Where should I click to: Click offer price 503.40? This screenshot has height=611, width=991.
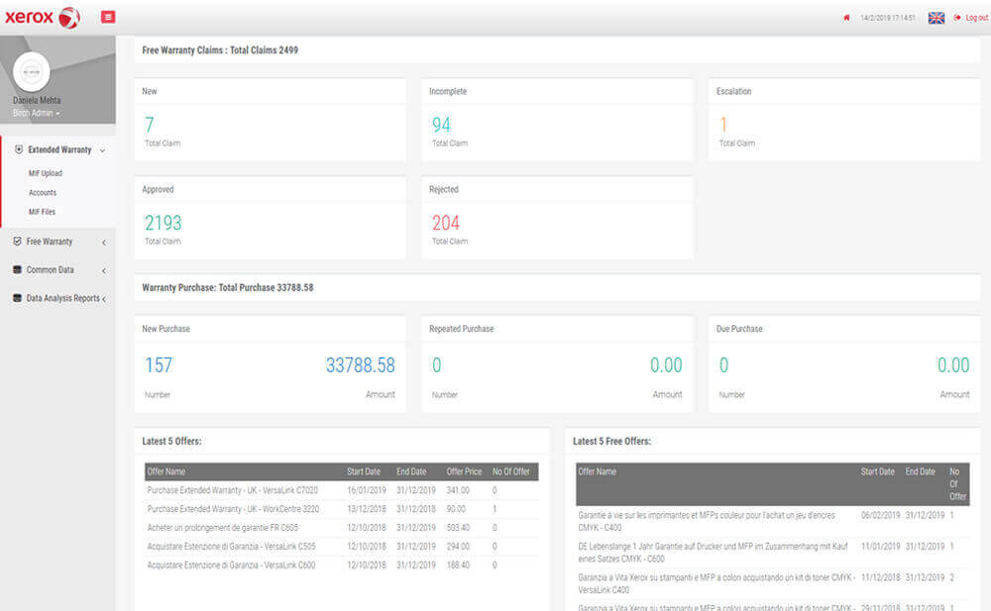pos(458,528)
